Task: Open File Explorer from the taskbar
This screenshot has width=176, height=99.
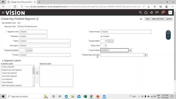Action: [x=73, y=97]
